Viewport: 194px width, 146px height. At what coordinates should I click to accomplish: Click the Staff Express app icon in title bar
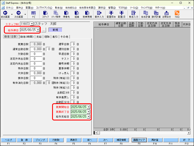pyautogui.click(x=3, y=3)
